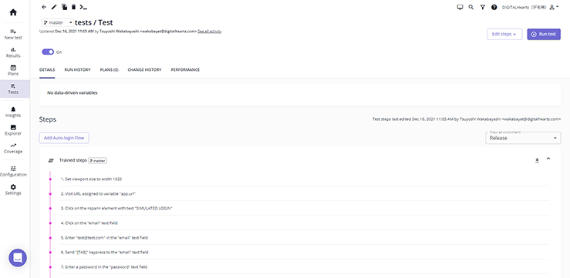
Task: Open Insights in sidebar
Action: click(13, 112)
